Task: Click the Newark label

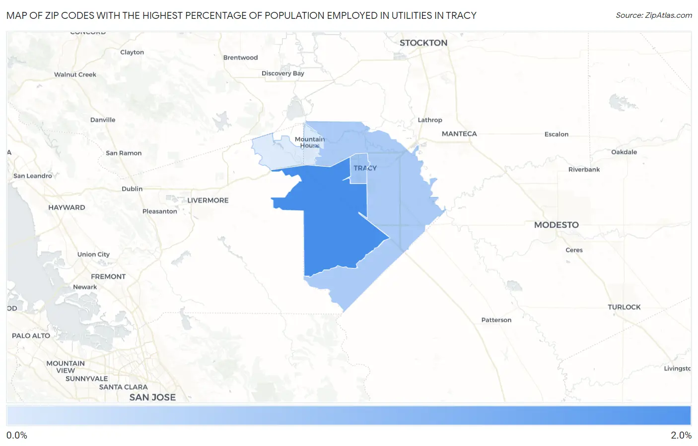Action: (x=85, y=287)
